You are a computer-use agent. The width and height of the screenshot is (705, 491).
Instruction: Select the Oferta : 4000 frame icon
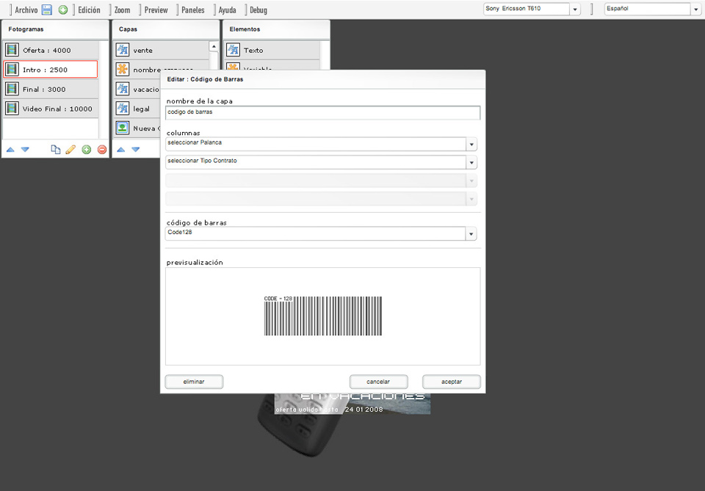(12, 50)
